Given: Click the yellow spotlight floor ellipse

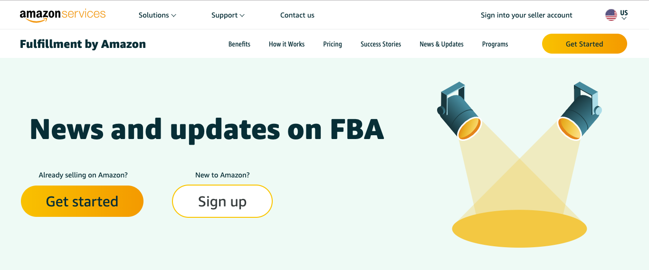Looking at the screenshot, I should (519, 229).
